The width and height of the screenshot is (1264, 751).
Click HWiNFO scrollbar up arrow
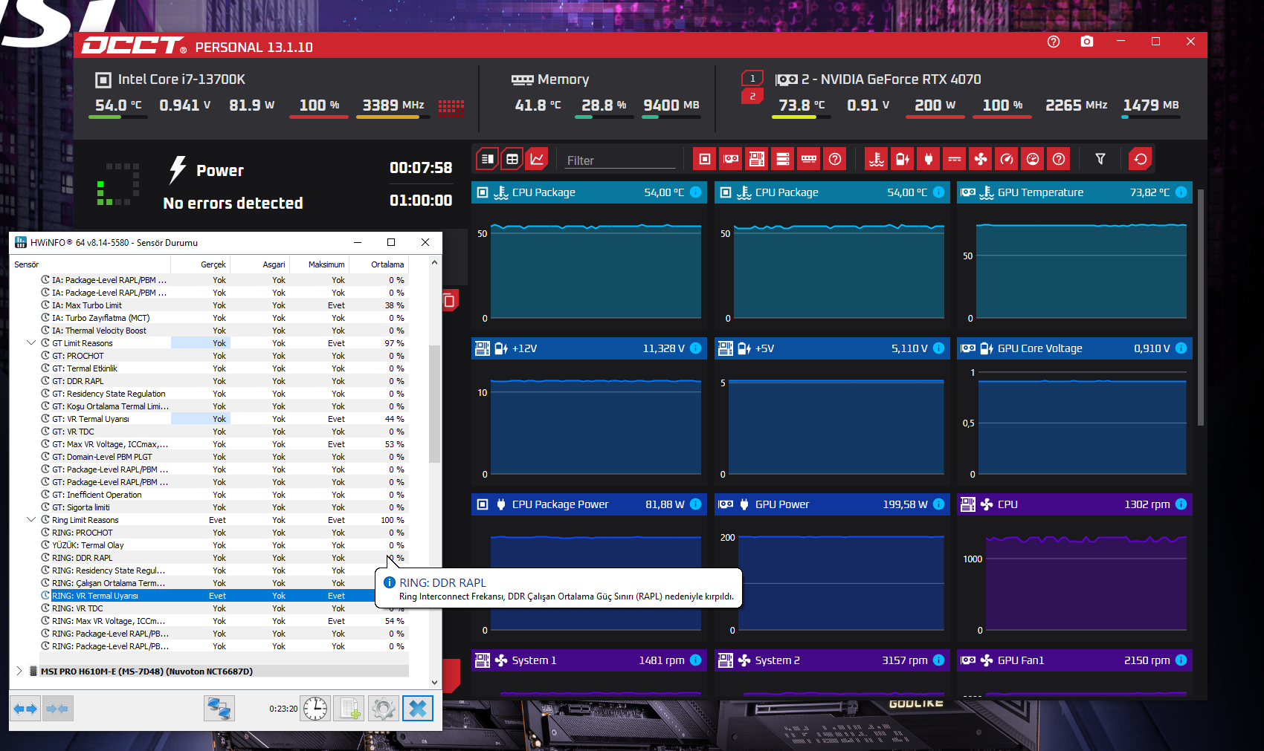click(435, 262)
